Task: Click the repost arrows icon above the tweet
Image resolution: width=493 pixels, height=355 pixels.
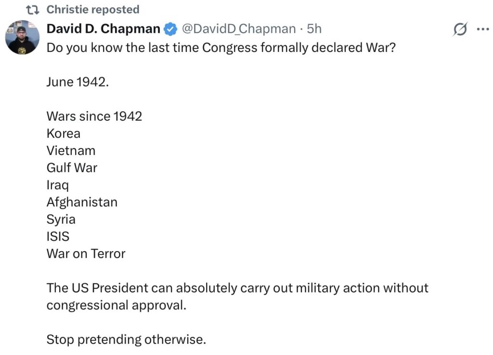Action: (x=33, y=10)
